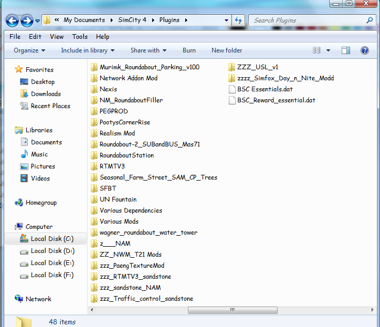Click the scrollbar left arrow
This screenshot has height=327, width=380.
92,310
